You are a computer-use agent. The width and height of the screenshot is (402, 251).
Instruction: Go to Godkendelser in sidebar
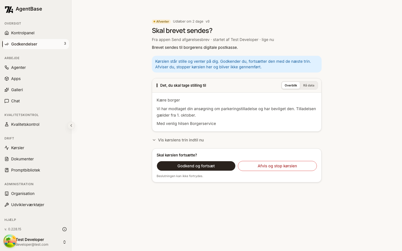(x=35, y=44)
